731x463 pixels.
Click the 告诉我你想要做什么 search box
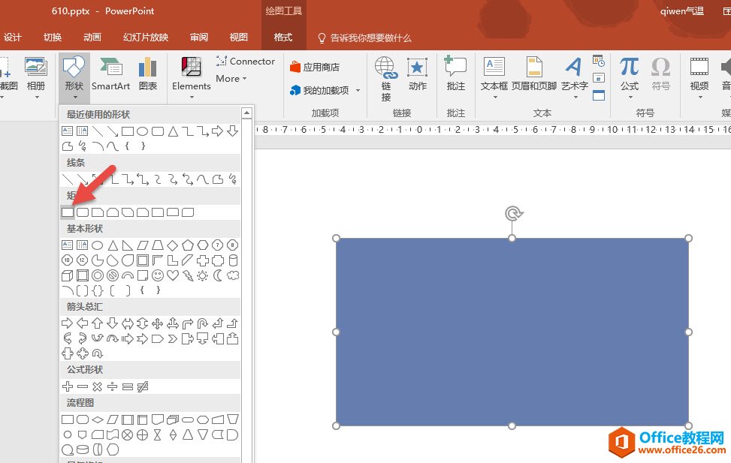tap(370, 38)
